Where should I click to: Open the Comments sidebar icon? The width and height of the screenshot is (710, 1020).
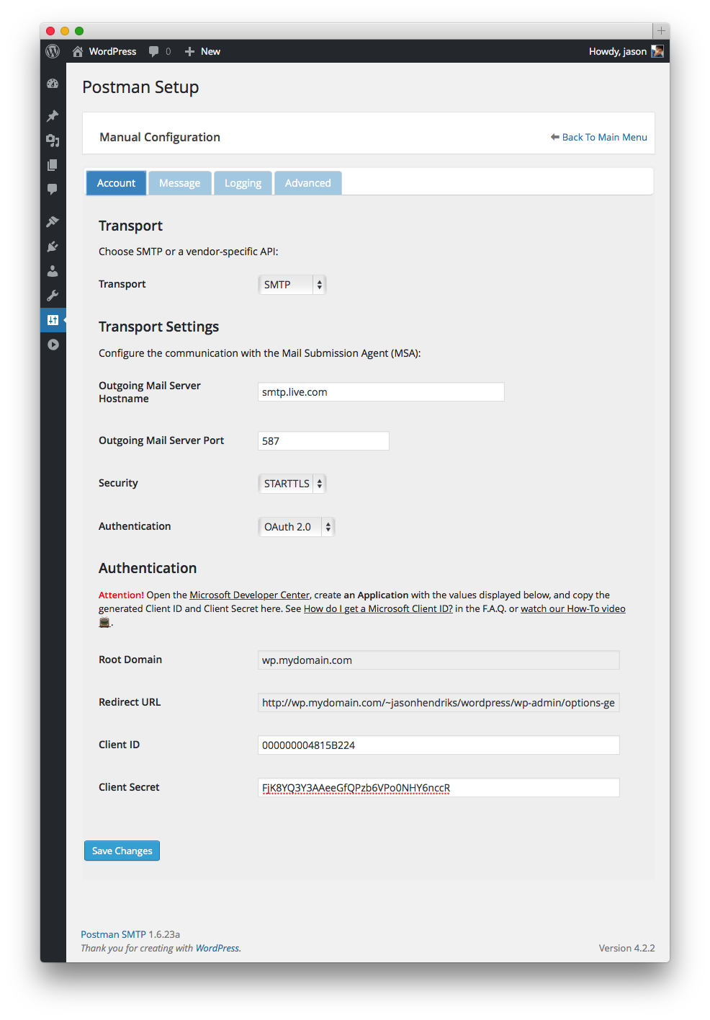[53, 190]
